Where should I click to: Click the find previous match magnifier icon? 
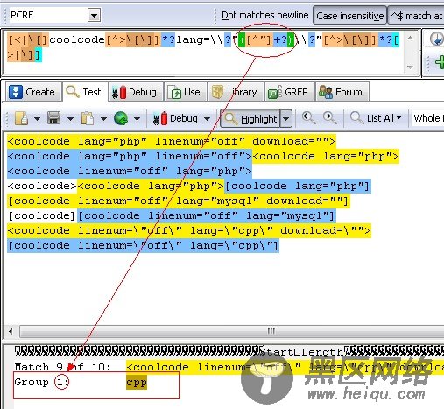pos(308,118)
